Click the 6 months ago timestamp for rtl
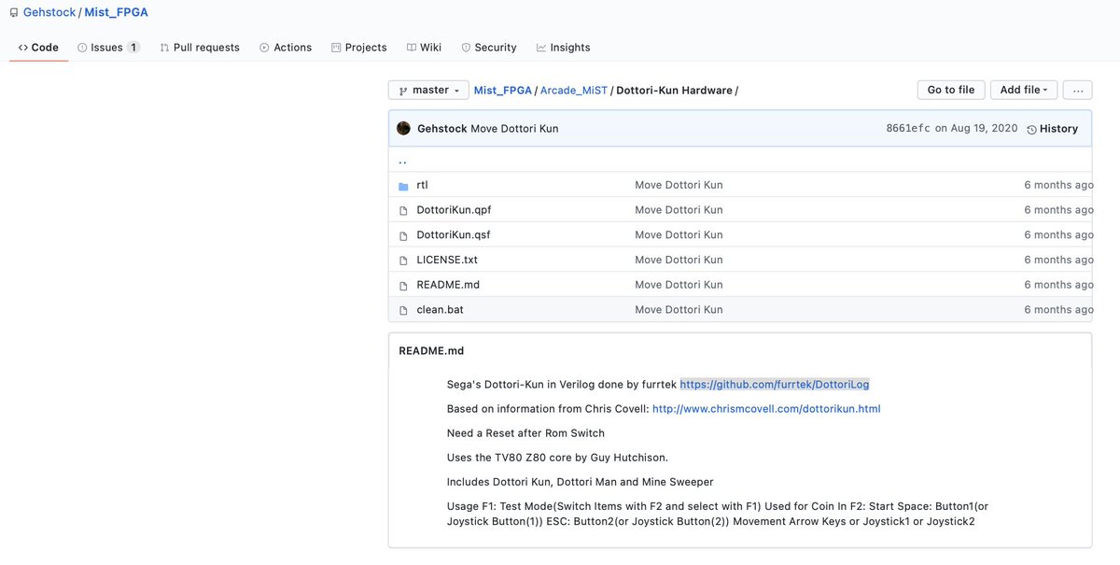The image size is (1120, 565). click(x=1058, y=185)
